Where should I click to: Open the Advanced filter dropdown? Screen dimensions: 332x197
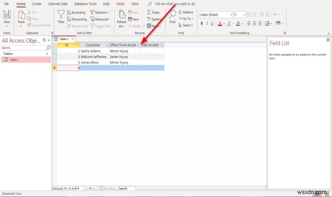pyautogui.click(x=101, y=19)
